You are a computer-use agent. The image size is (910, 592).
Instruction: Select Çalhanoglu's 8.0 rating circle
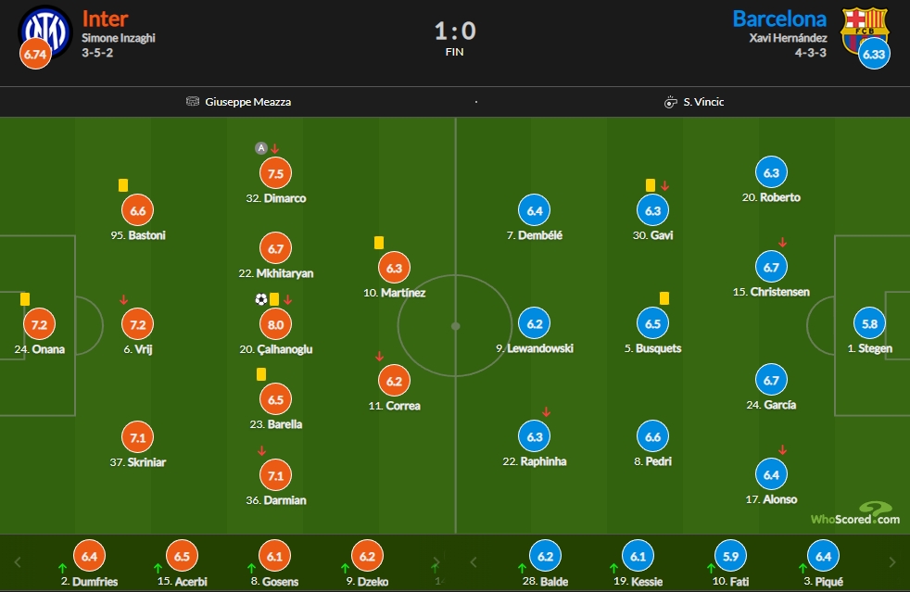275,324
